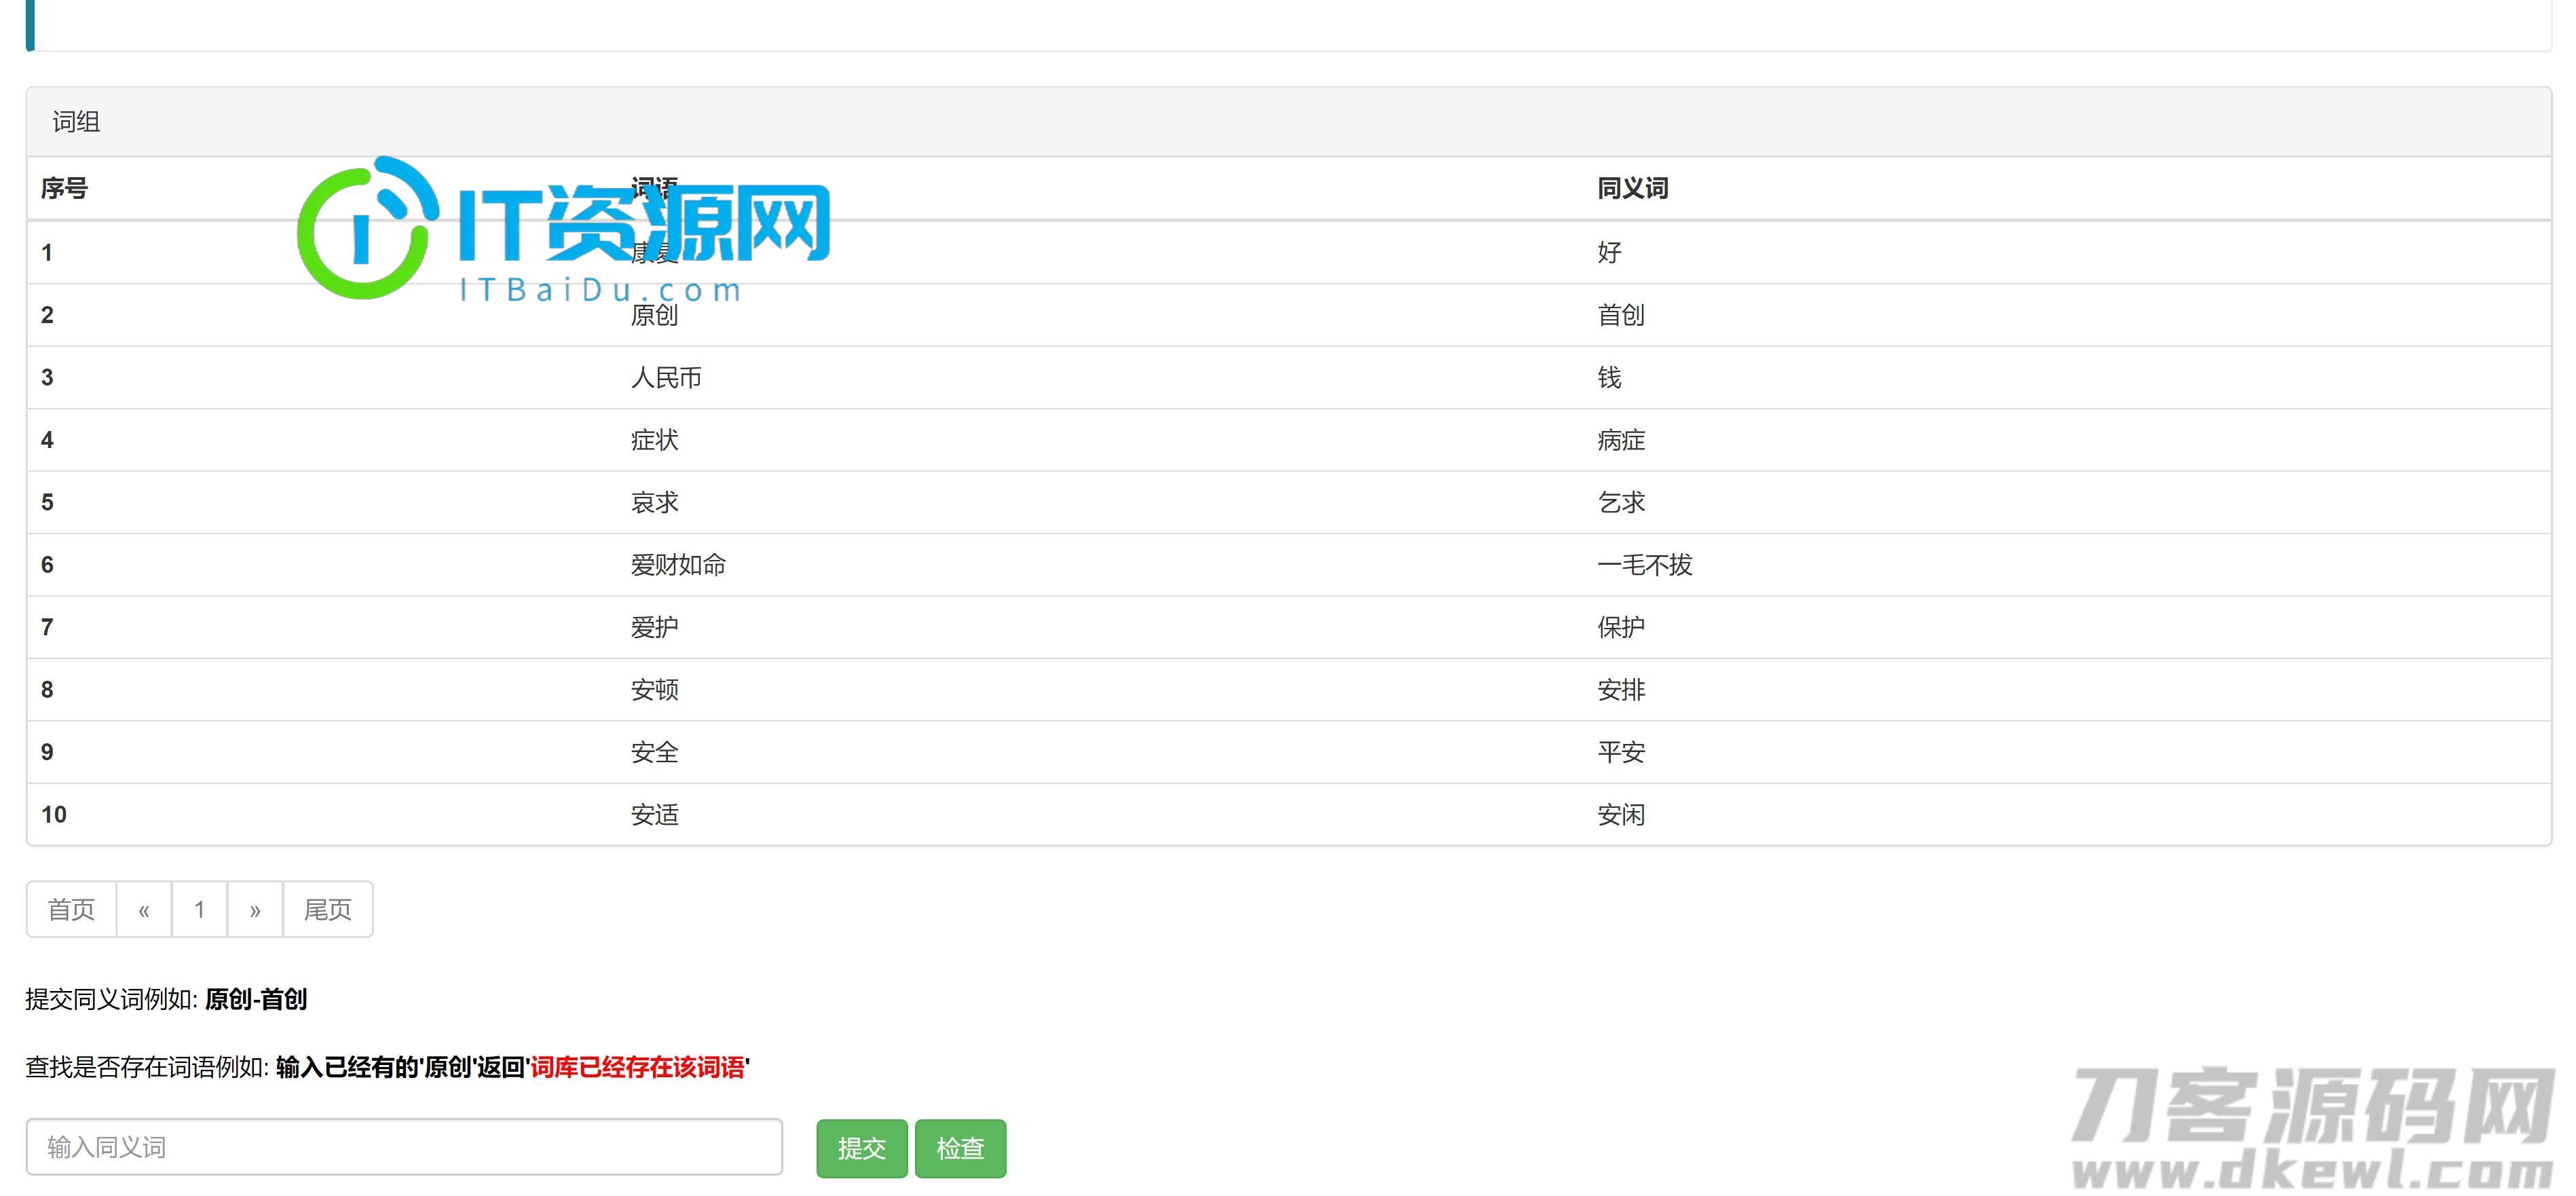The width and height of the screenshot is (2576, 1196).
Task: Click the 同义词 column header
Action: tap(1632, 188)
